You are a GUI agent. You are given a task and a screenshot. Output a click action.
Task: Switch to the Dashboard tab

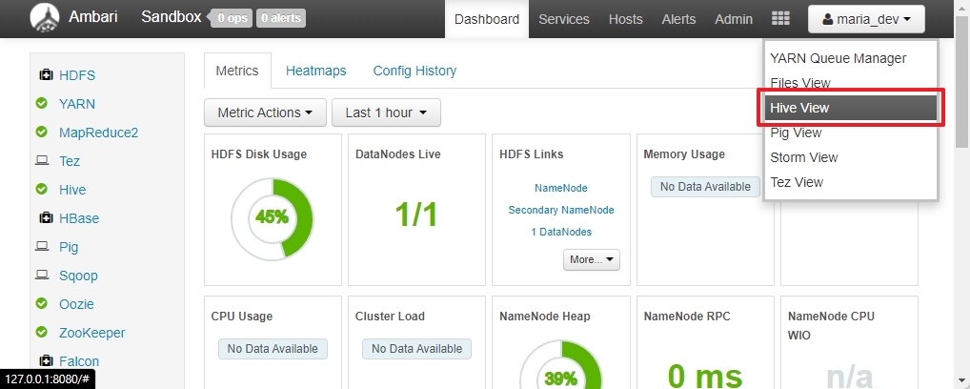487,19
